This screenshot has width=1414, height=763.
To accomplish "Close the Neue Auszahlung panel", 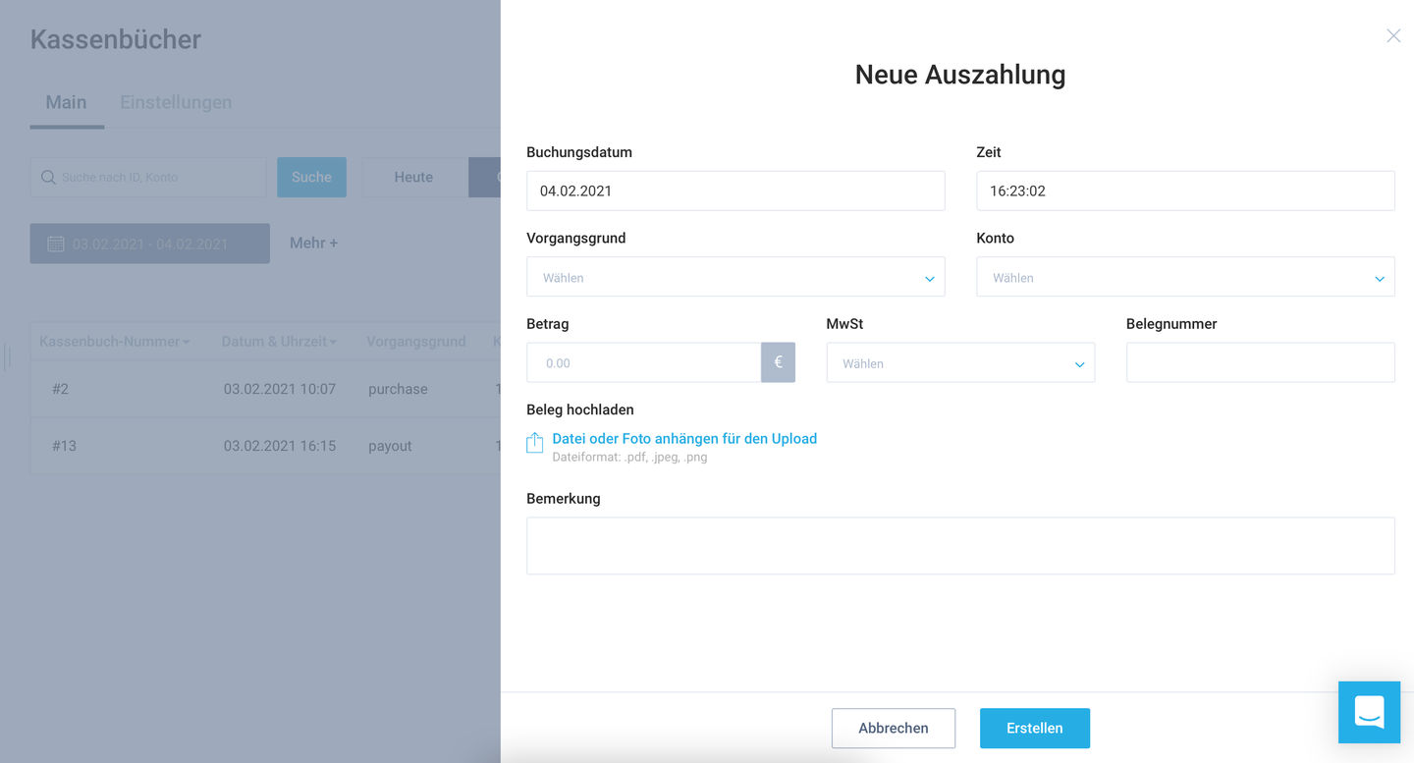I will pyautogui.click(x=1393, y=35).
